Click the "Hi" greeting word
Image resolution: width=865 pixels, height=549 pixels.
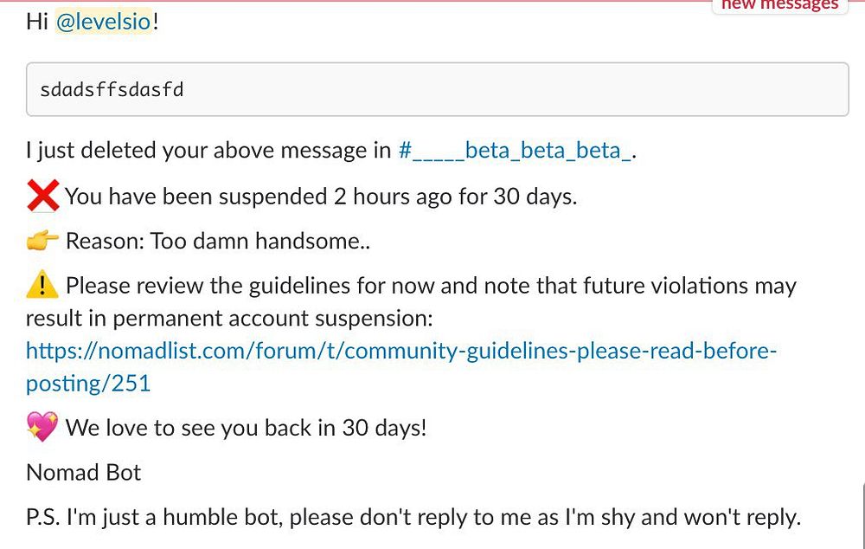(x=37, y=22)
